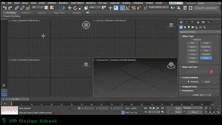The image size is (222, 125).
Task: Open the Create Selection Set dropdown
Action: (159, 7)
